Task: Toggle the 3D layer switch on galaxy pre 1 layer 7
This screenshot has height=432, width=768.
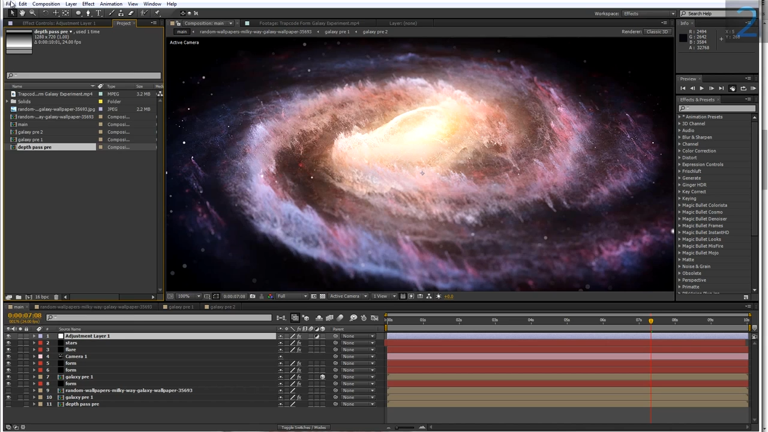Action: pos(323,377)
